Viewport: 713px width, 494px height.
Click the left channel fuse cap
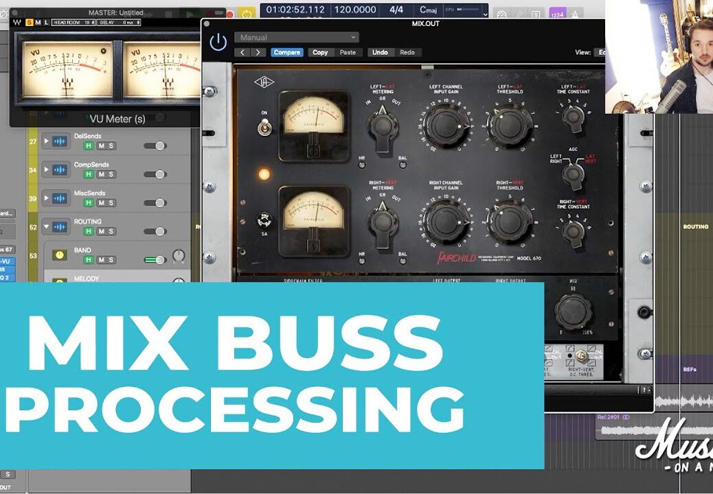pos(264,220)
